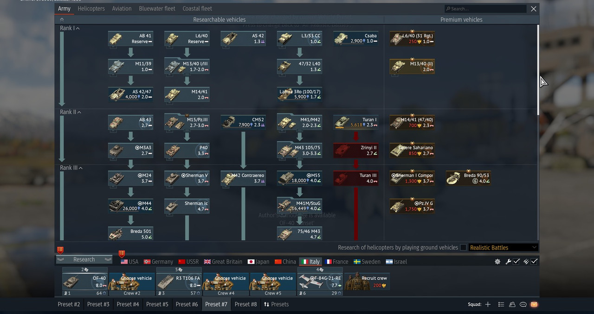Select the L6/40 Reserve tank card
Screen dimensions: 594x314
187,38
